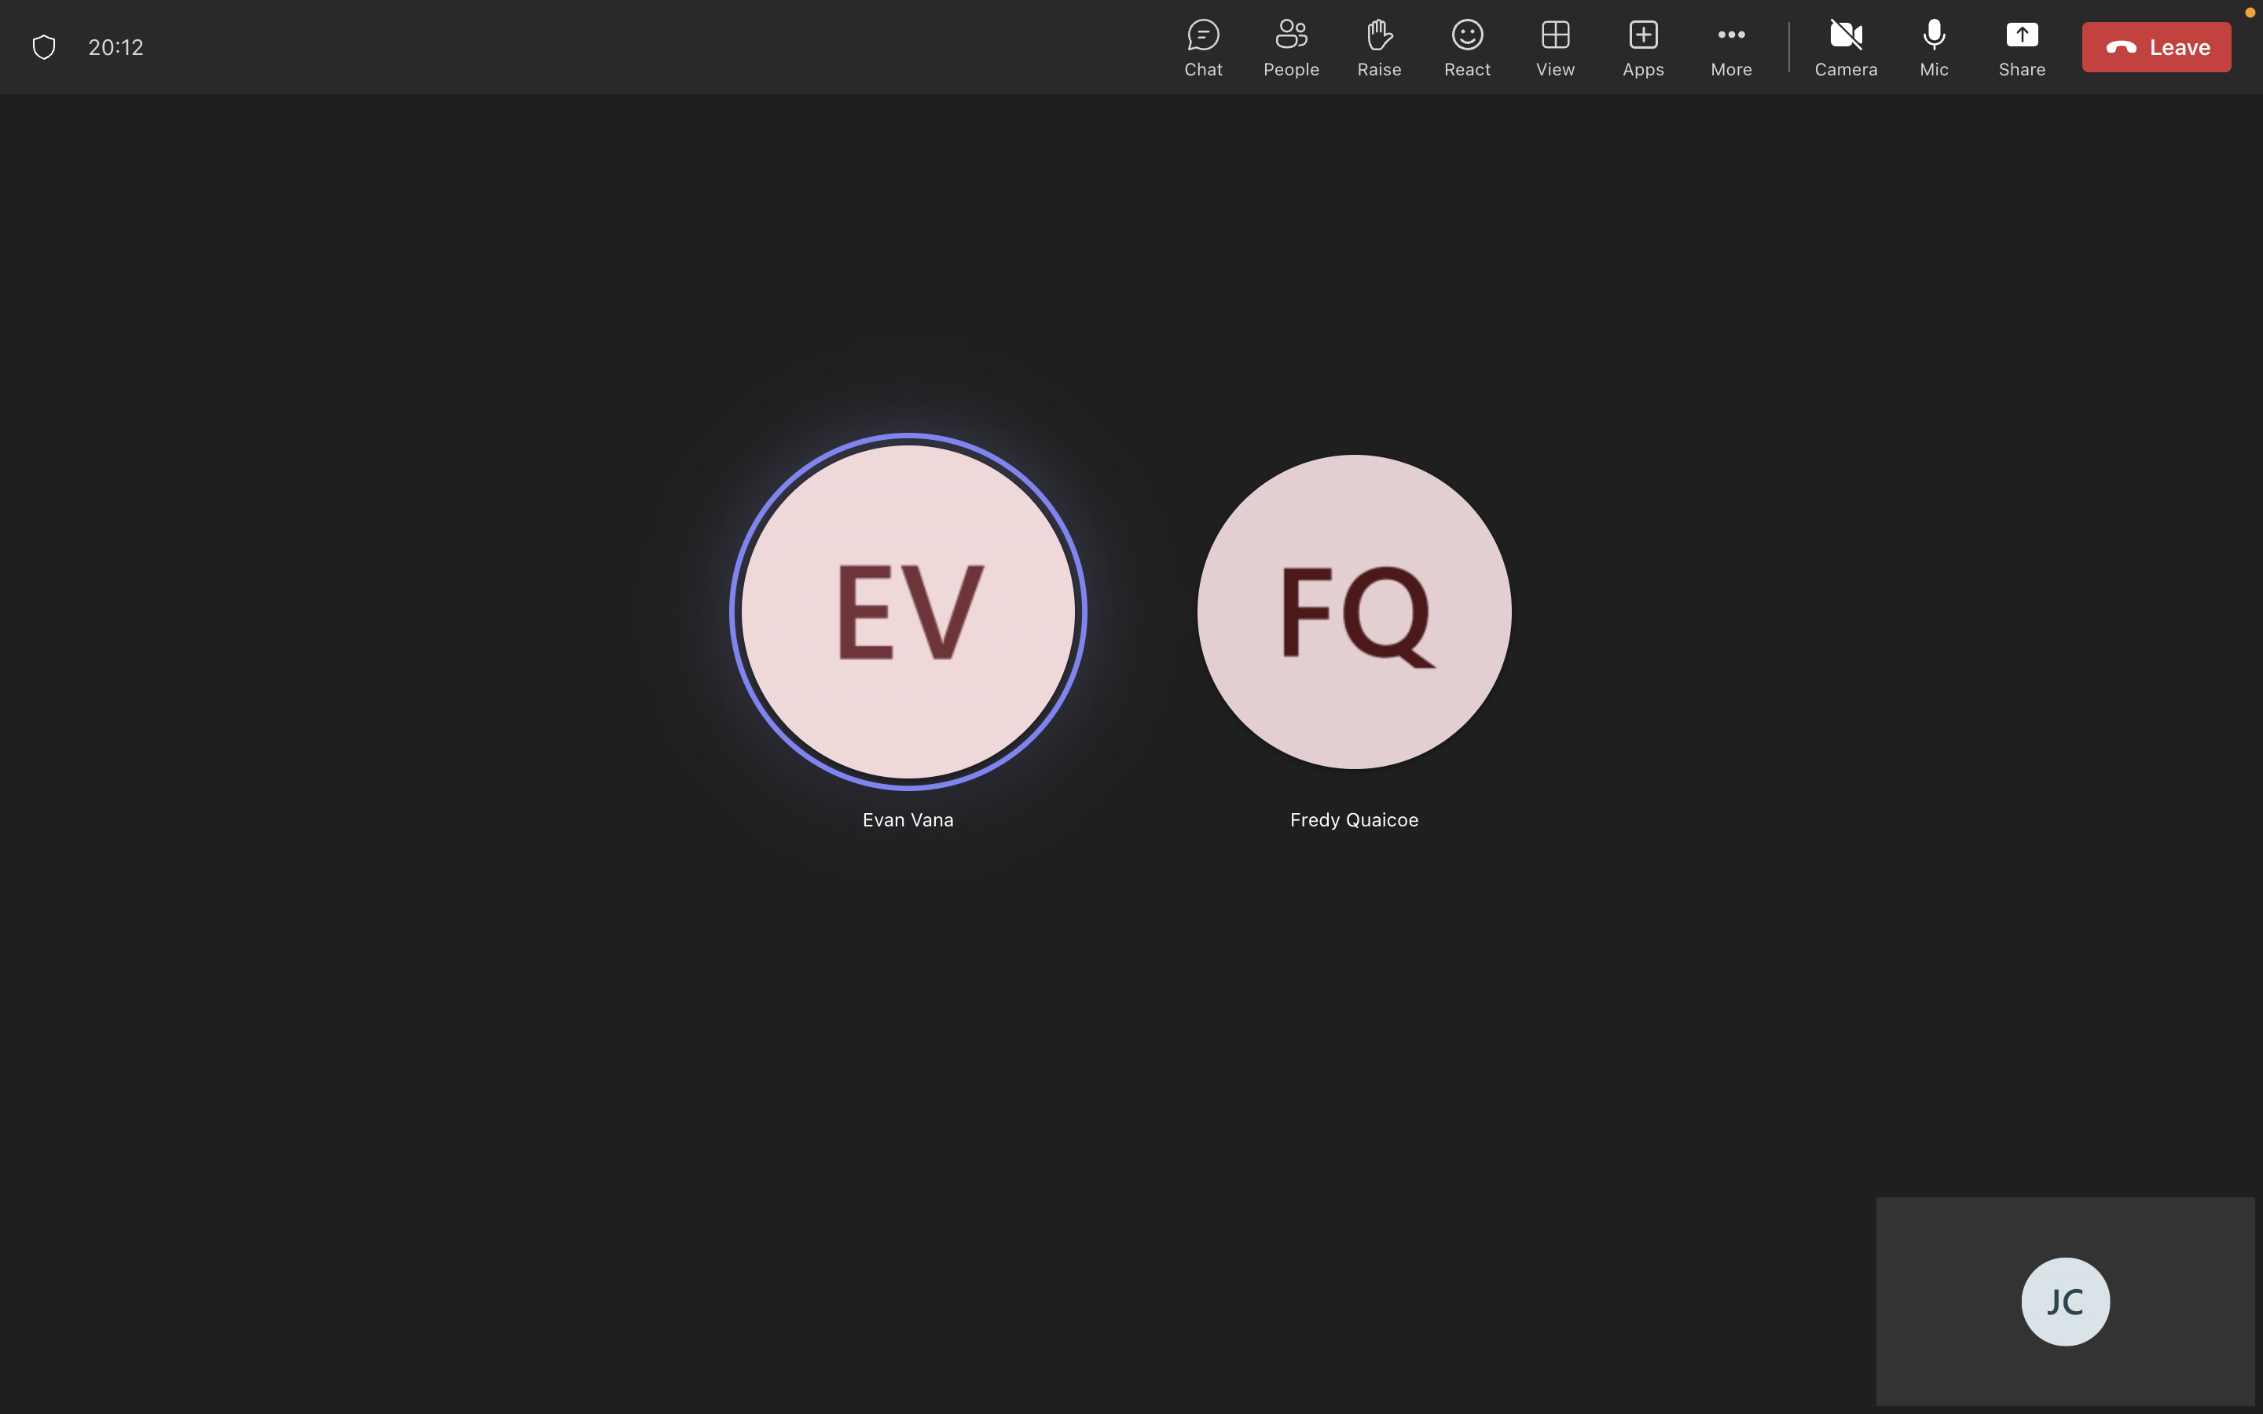Expand the More actions menu
Screen dimensions: 2263x1414
(x=1730, y=47)
